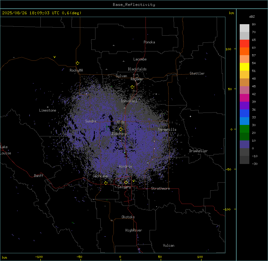Click the Strathmore label
The height and width of the screenshot is (261, 268).
160,188
